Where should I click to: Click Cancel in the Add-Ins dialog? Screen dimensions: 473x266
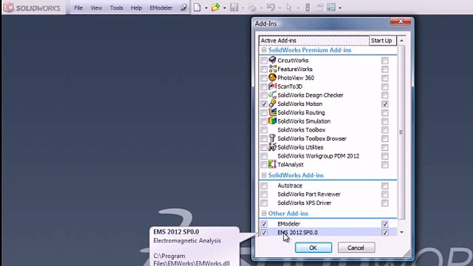coord(356,248)
